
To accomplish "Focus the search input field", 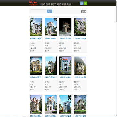I will click(x=38, y=11).
